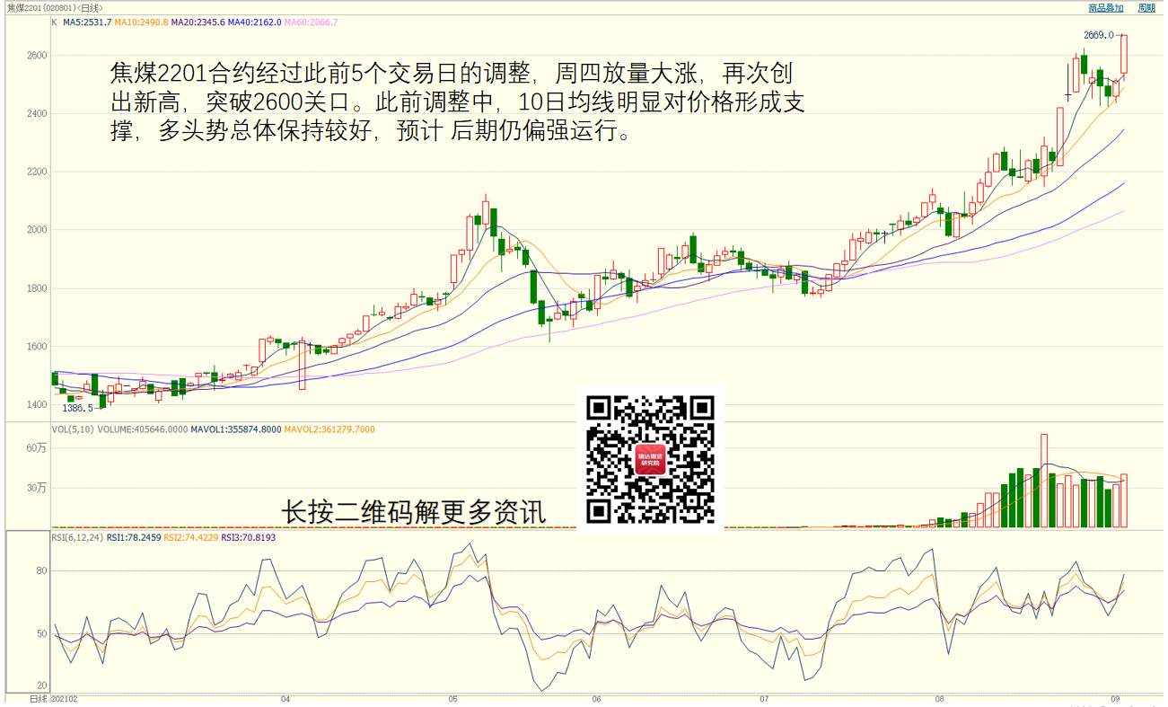This screenshot has width=1168, height=707.
Task: Click the MAVOL1 volume average label
Action: coord(235,429)
